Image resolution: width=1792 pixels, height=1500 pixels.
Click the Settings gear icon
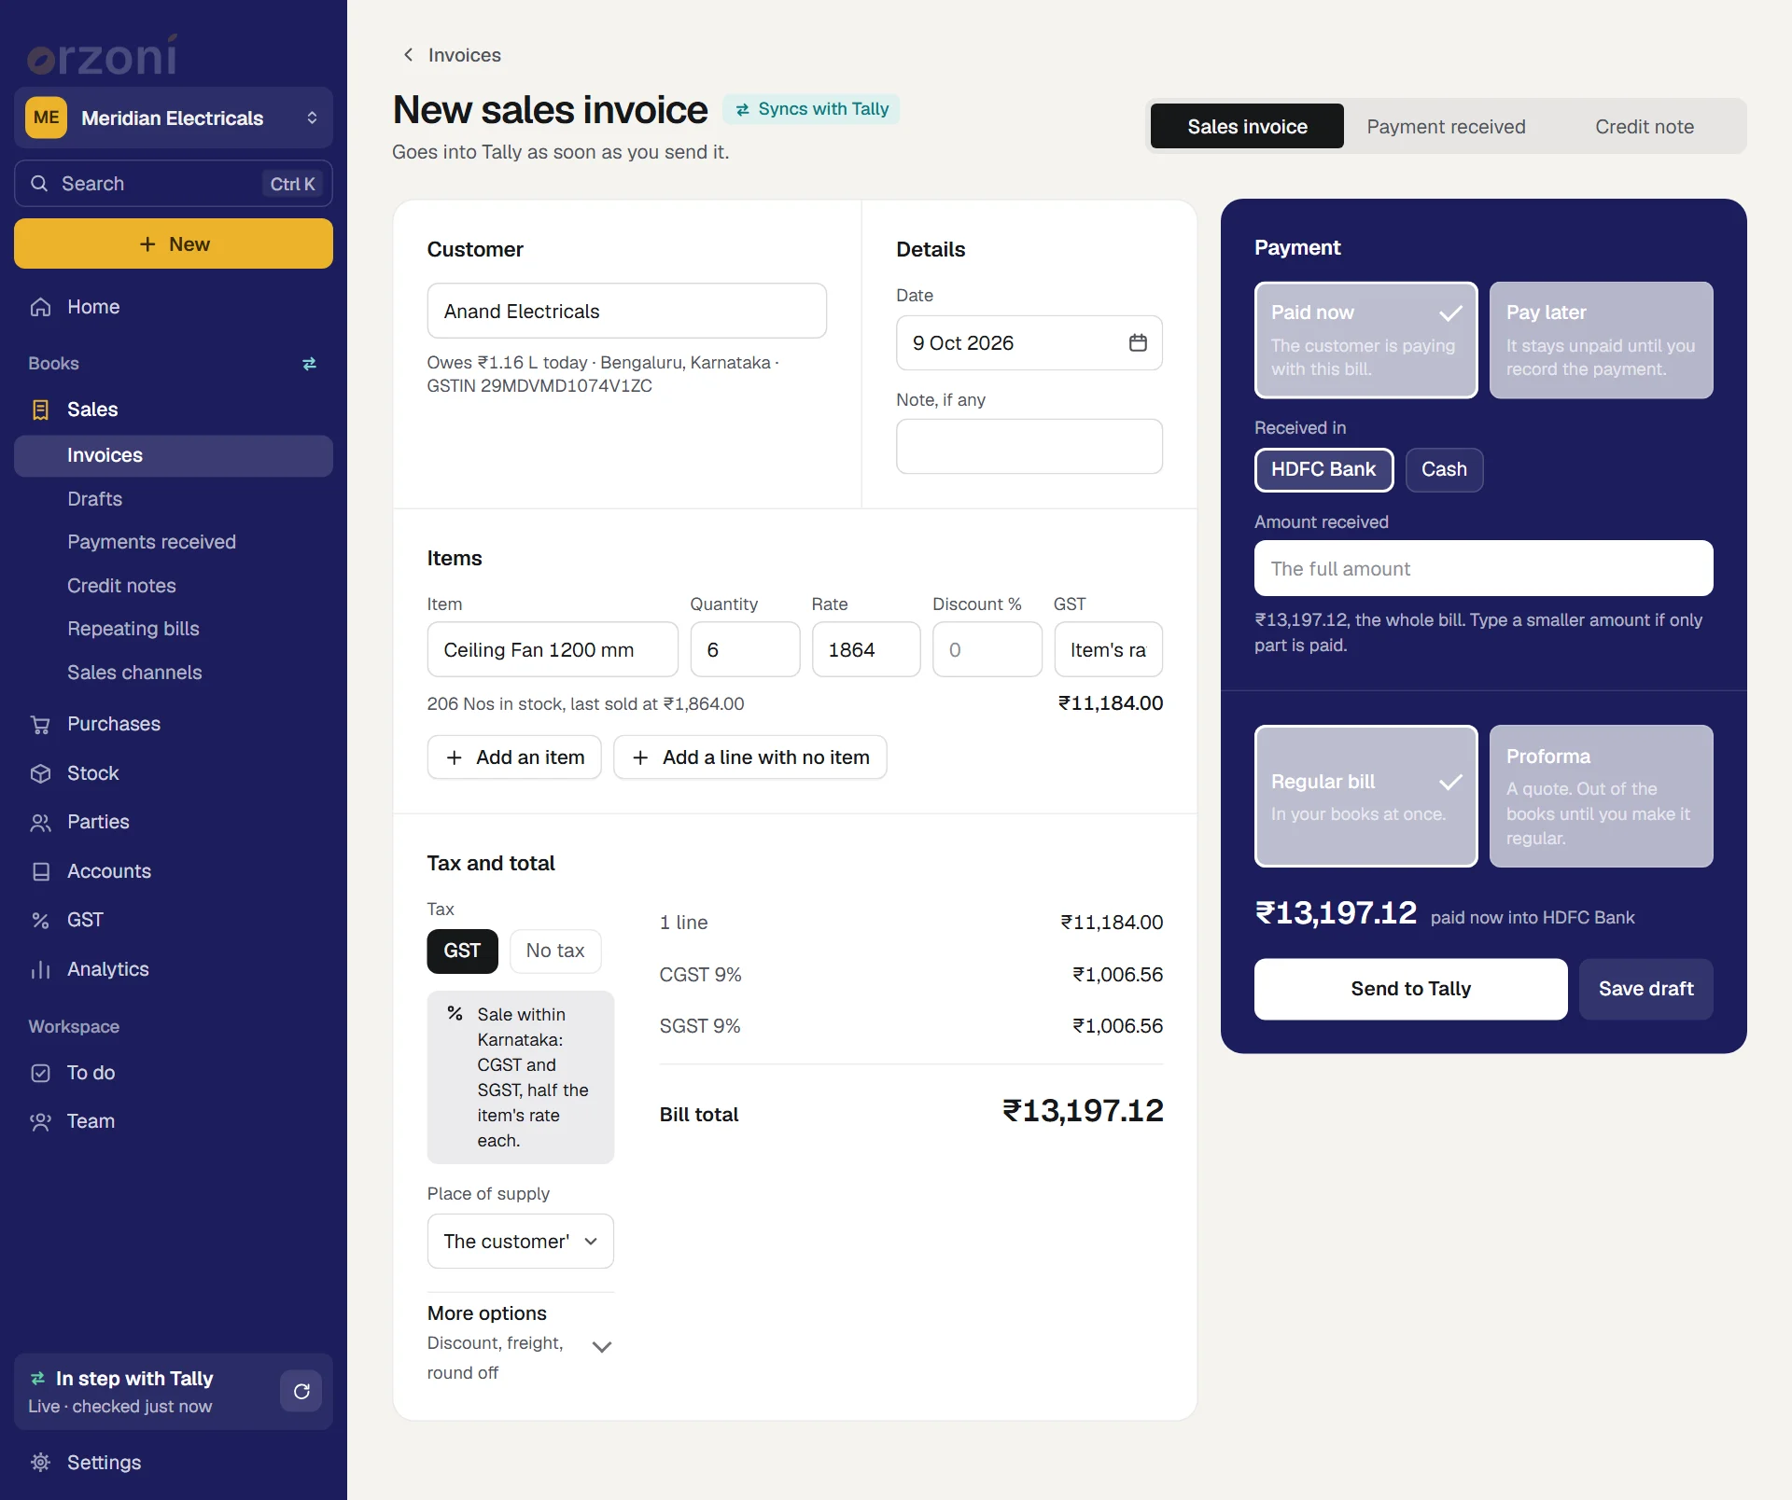(x=40, y=1463)
